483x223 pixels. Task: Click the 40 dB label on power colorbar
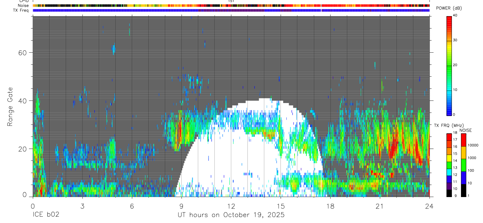click(x=455, y=16)
